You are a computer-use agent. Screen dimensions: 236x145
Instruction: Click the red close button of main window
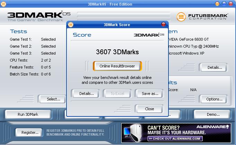click(x=231, y=3)
